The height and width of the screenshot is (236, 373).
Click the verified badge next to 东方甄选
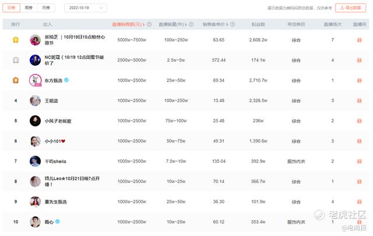click(66, 80)
